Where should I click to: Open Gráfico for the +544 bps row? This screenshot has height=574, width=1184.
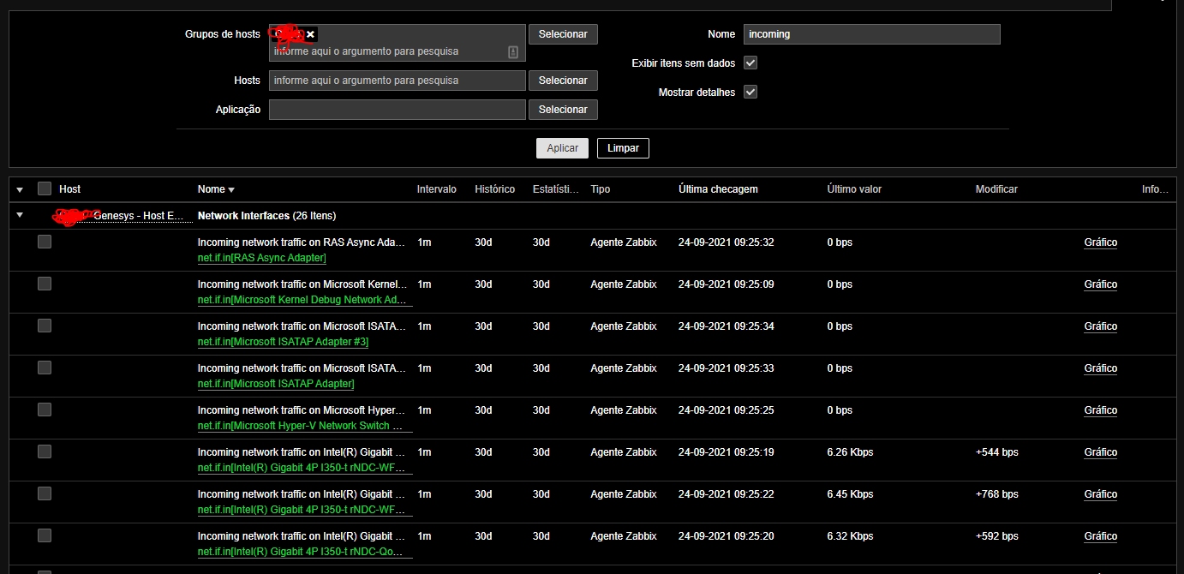[1100, 452]
